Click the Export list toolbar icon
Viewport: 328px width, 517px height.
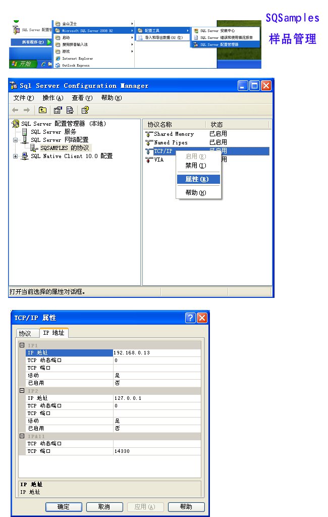click(x=70, y=110)
